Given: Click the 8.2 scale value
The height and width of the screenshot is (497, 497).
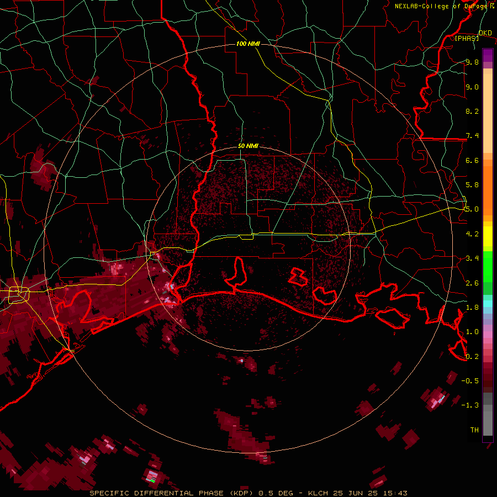Looking at the screenshot, I should point(472,111).
